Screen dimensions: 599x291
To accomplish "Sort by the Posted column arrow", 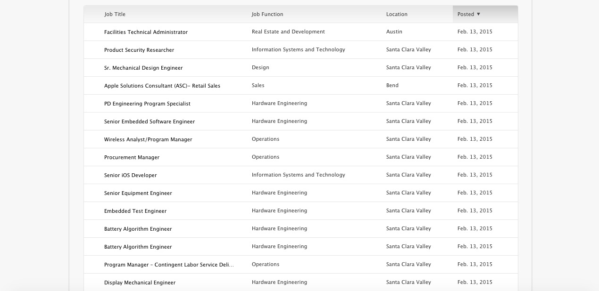I will (x=478, y=14).
